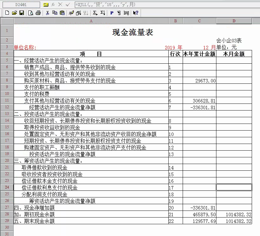
Task: Select column A header
Action: point(91,21)
